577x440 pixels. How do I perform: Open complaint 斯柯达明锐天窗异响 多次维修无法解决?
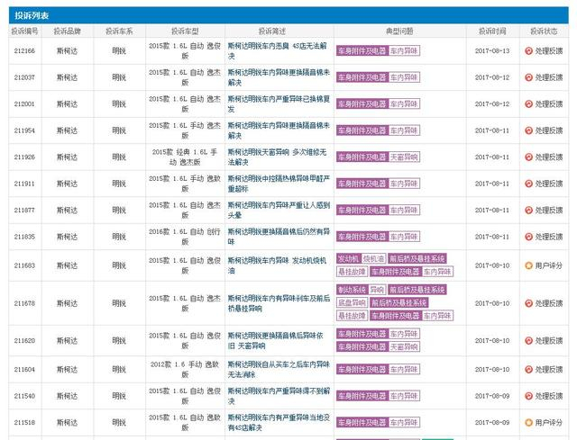(x=277, y=157)
